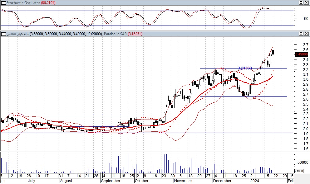Close the Parabolic SAR price pane
Screen dimensions: 310x184
[x=306, y=34]
